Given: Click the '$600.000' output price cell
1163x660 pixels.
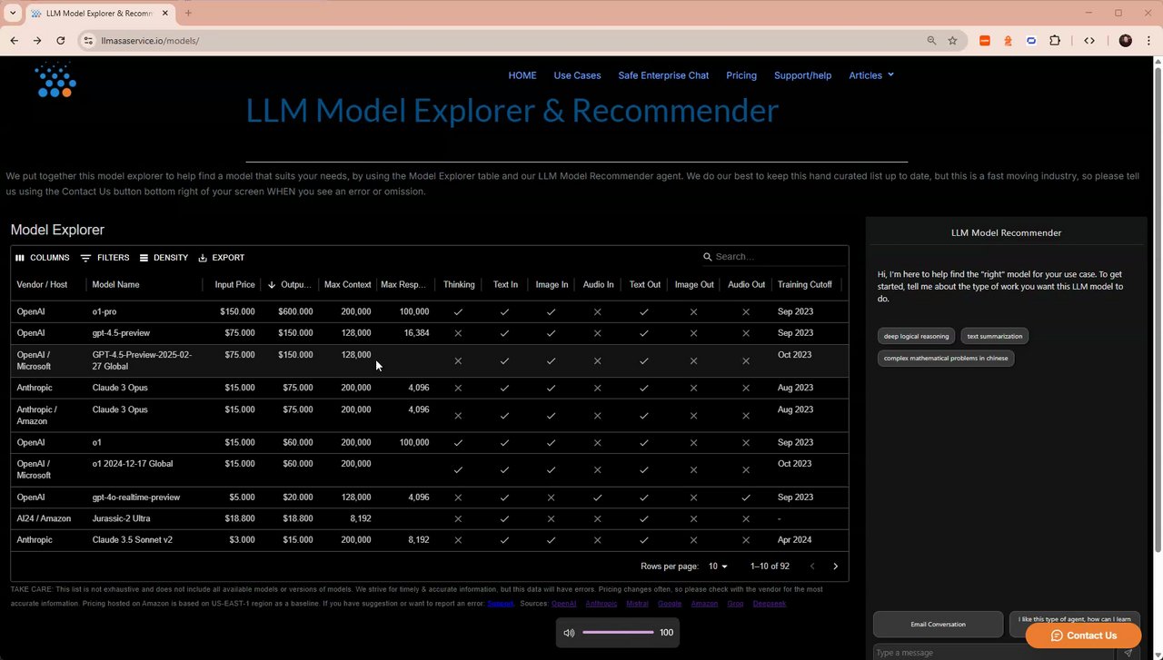Looking at the screenshot, I should (x=295, y=311).
